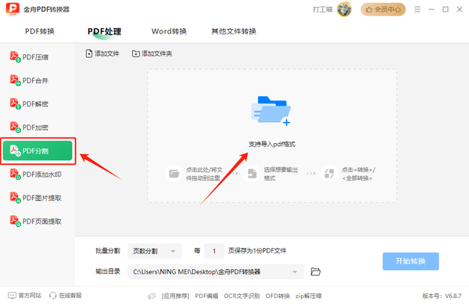This screenshot has height=305, width=469.
Task: Open the 其他文件转换 tab
Action: coord(234,31)
